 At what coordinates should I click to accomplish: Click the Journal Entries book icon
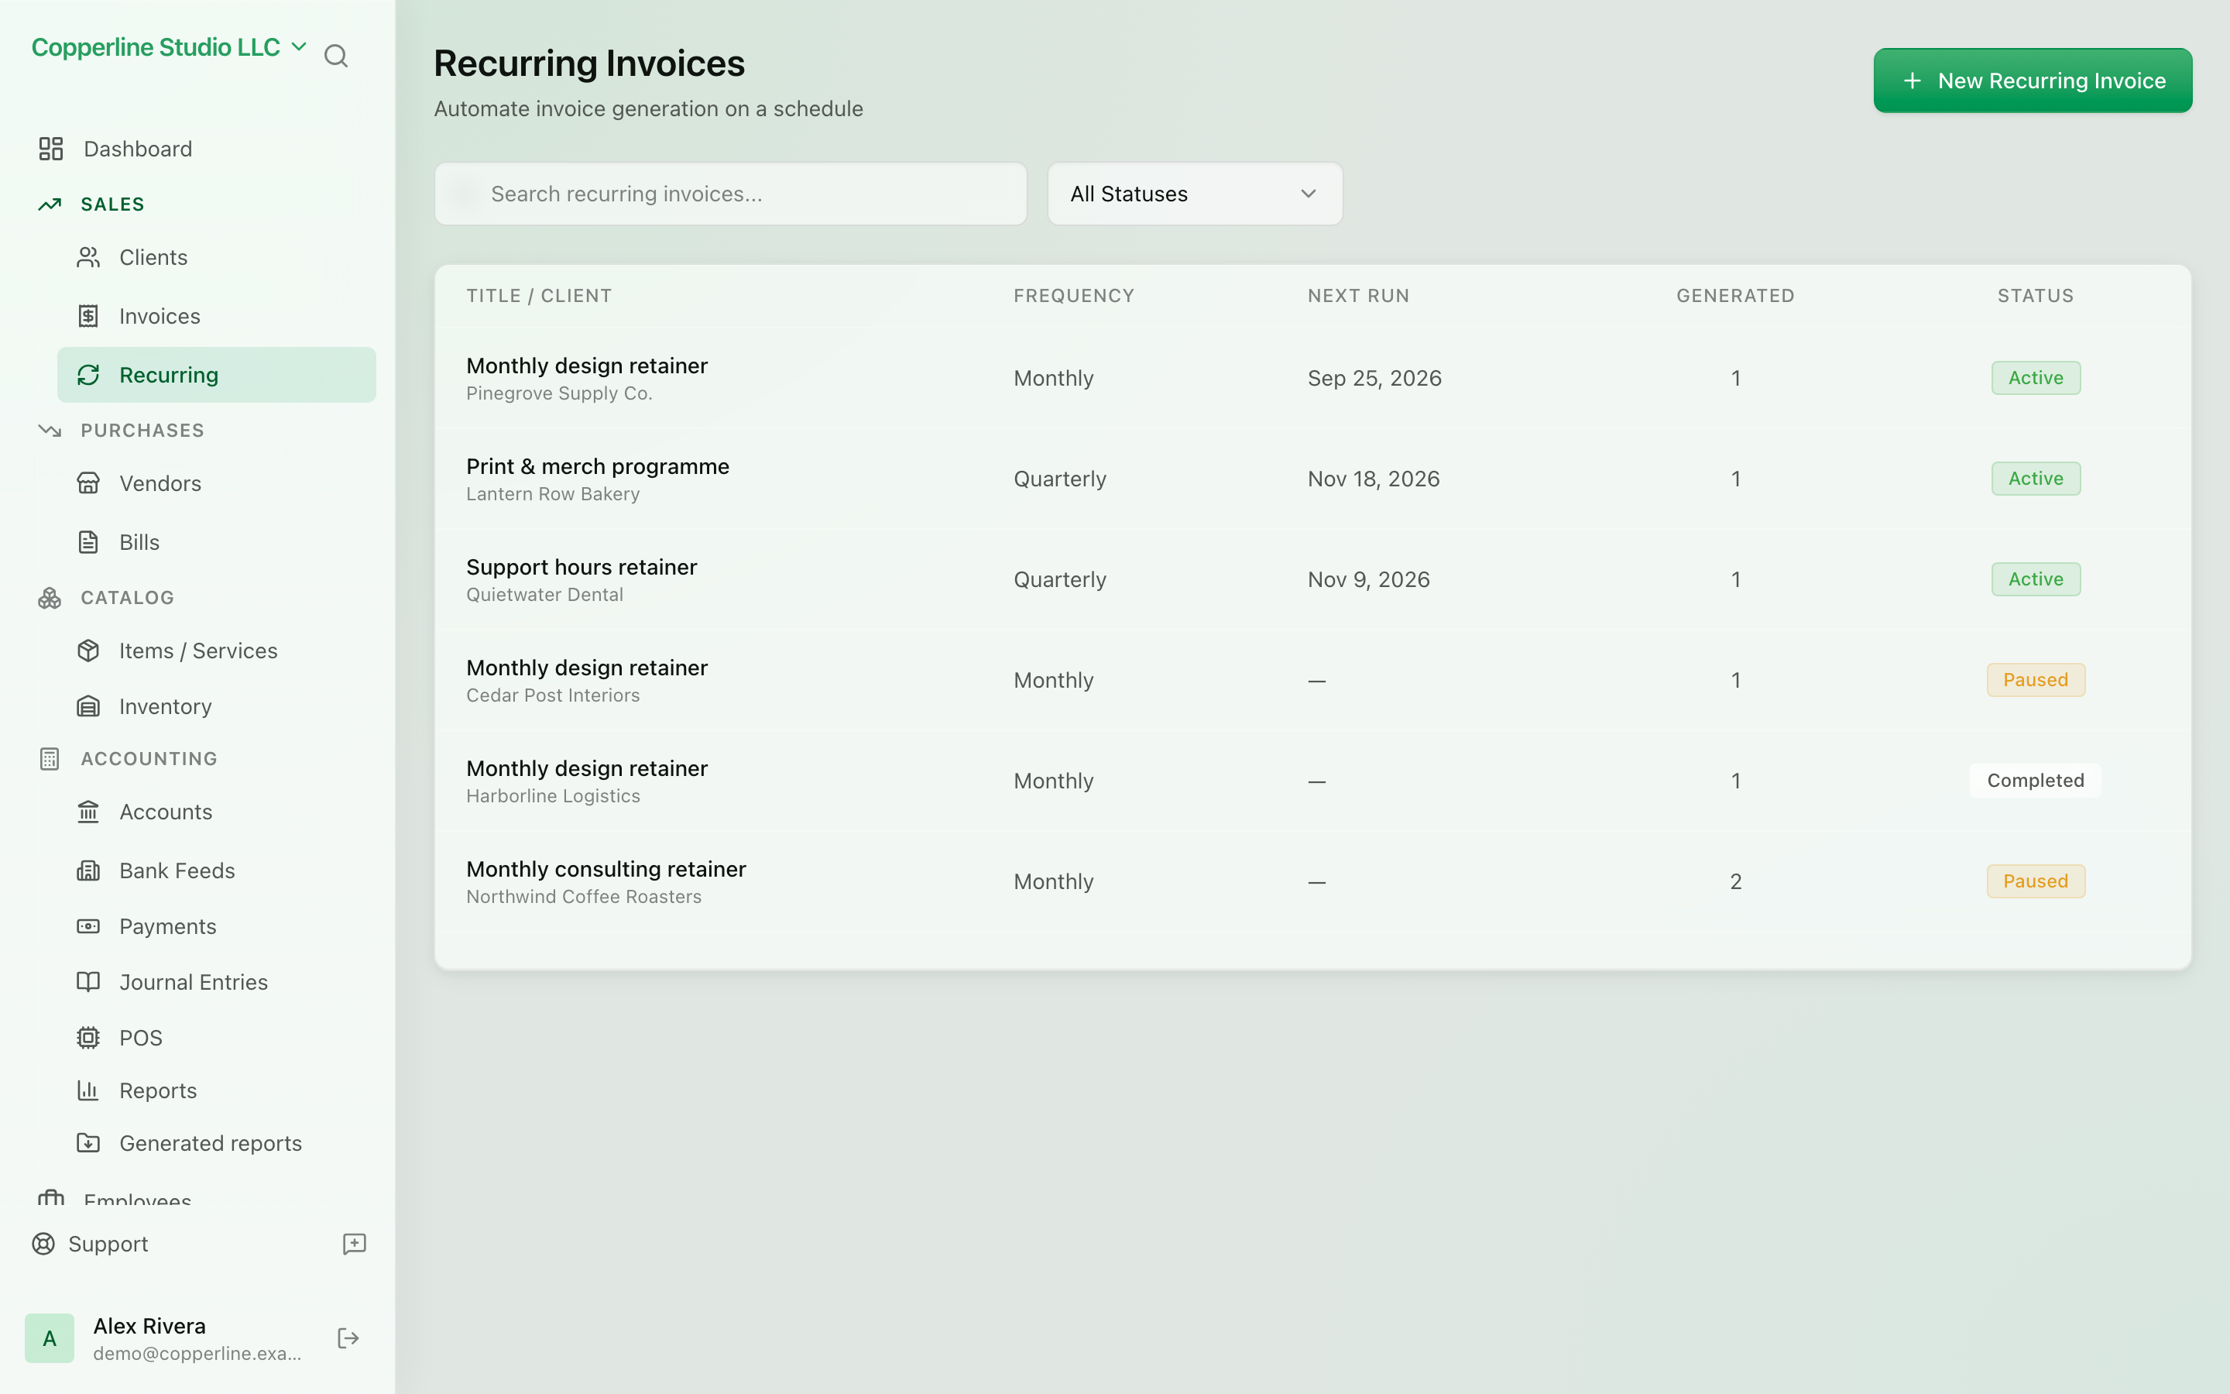[88, 982]
